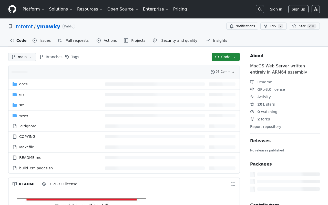The width and height of the screenshot is (328, 205).
Task: Click the README.md file icon
Action: (15, 158)
